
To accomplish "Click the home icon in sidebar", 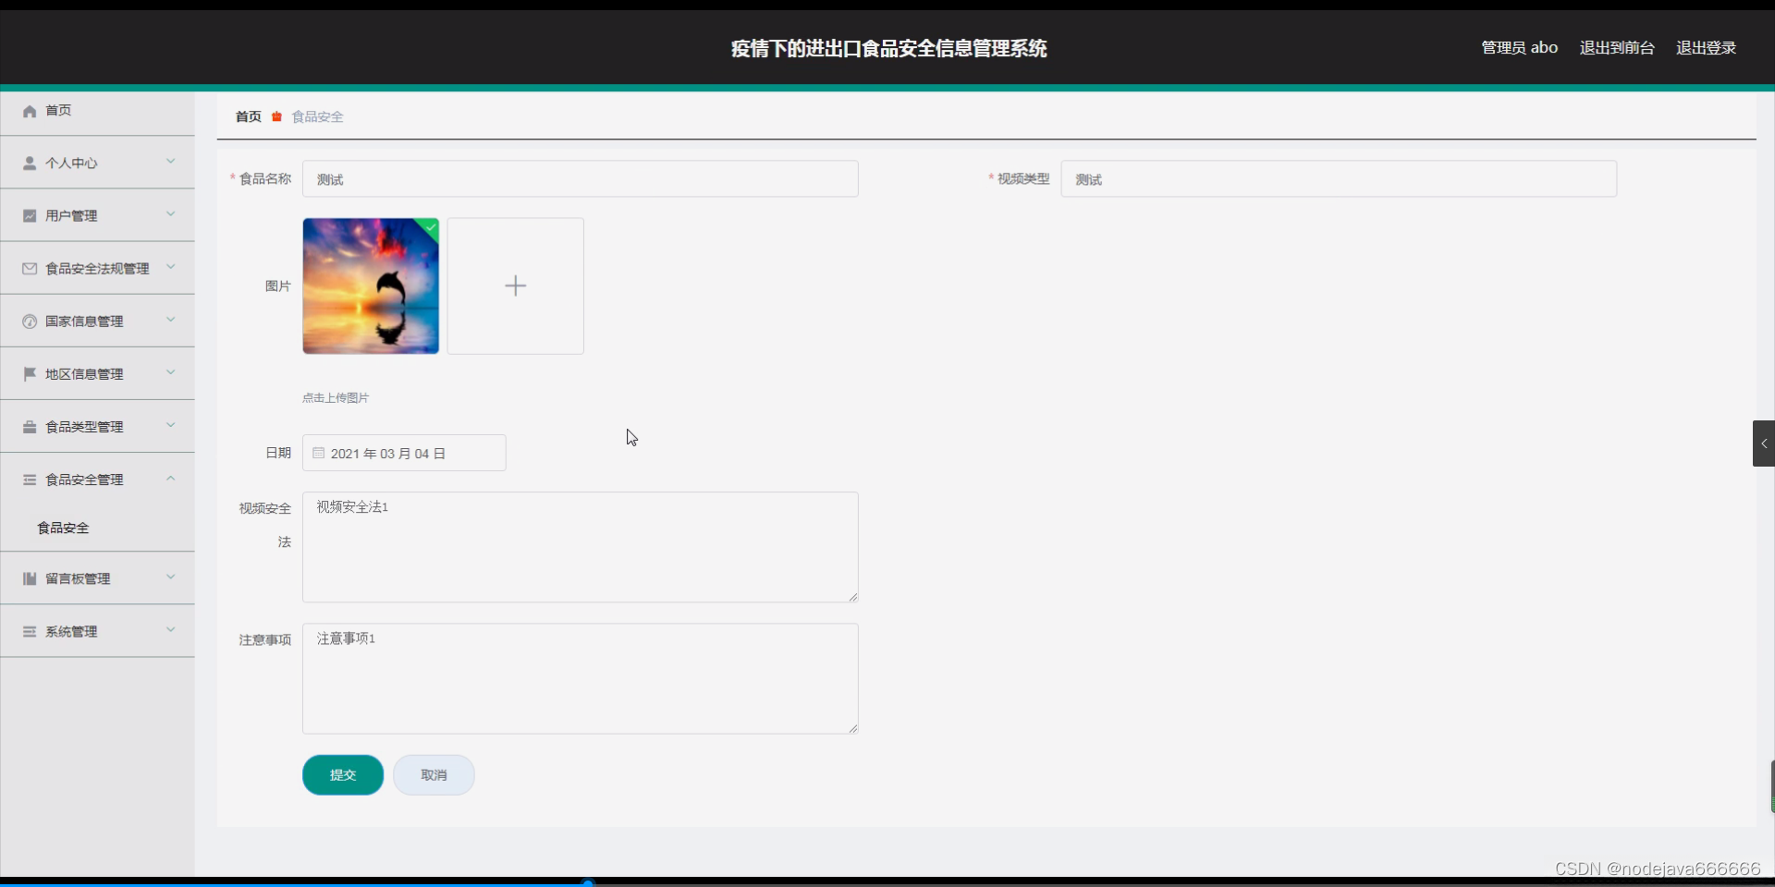I will click(30, 111).
